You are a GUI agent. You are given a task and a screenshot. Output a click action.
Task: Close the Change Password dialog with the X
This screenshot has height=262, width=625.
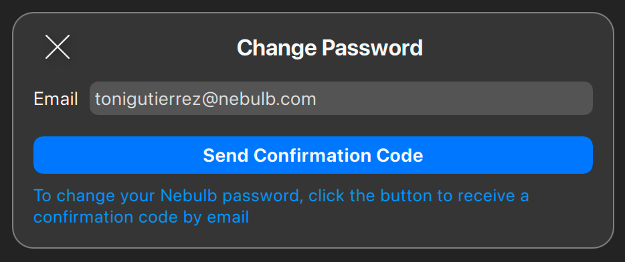coord(58,47)
